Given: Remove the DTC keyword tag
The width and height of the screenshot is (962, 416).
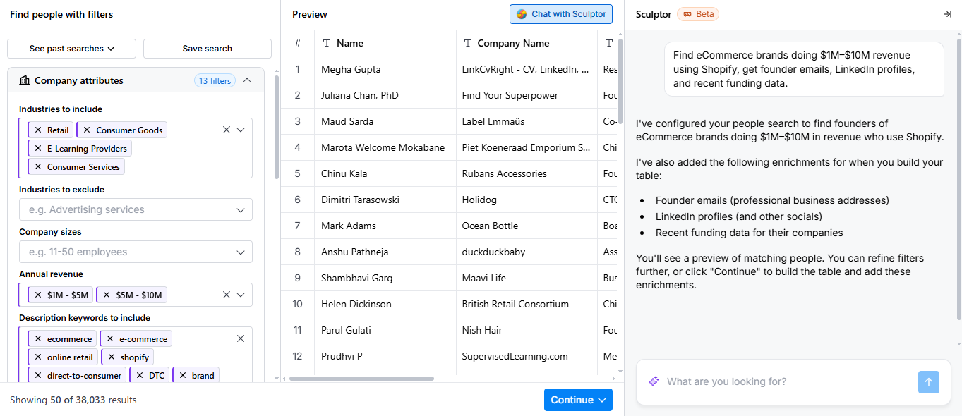Looking at the screenshot, I should pos(140,376).
